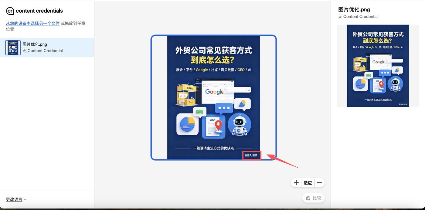The image size is (425, 210).
Task: Click 无 Content Credential label in right panel
Action: coord(358,17)
